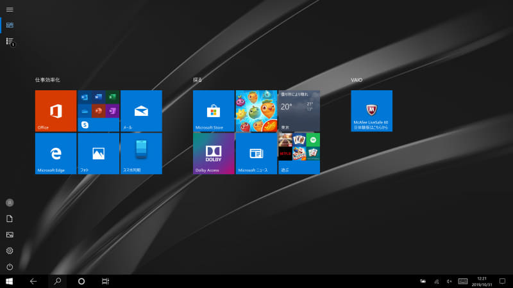Viewport: 513px width, 288px height.
Task: Open network icon in tray
Action: click(x=437, y=281)
